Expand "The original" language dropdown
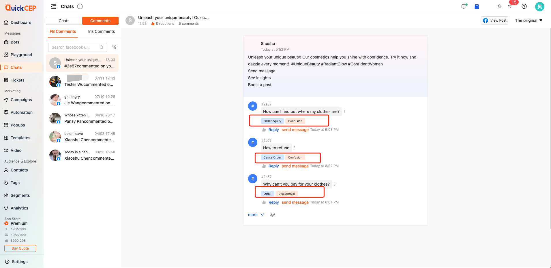 tap(528, 20)
